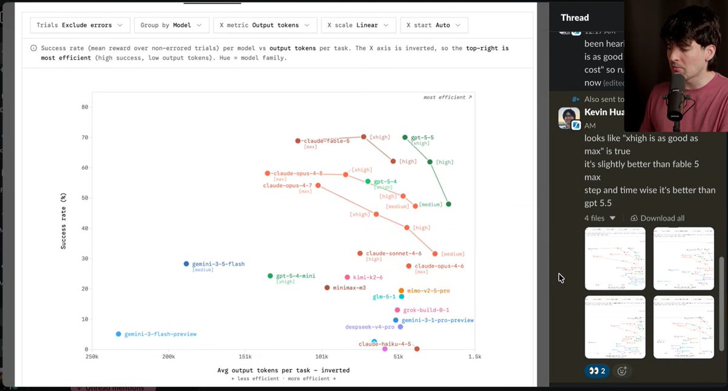Click the info icon before the success rate description
This screenshot has height=391, width=728.
pyautogui.click(x=34, y=48)
